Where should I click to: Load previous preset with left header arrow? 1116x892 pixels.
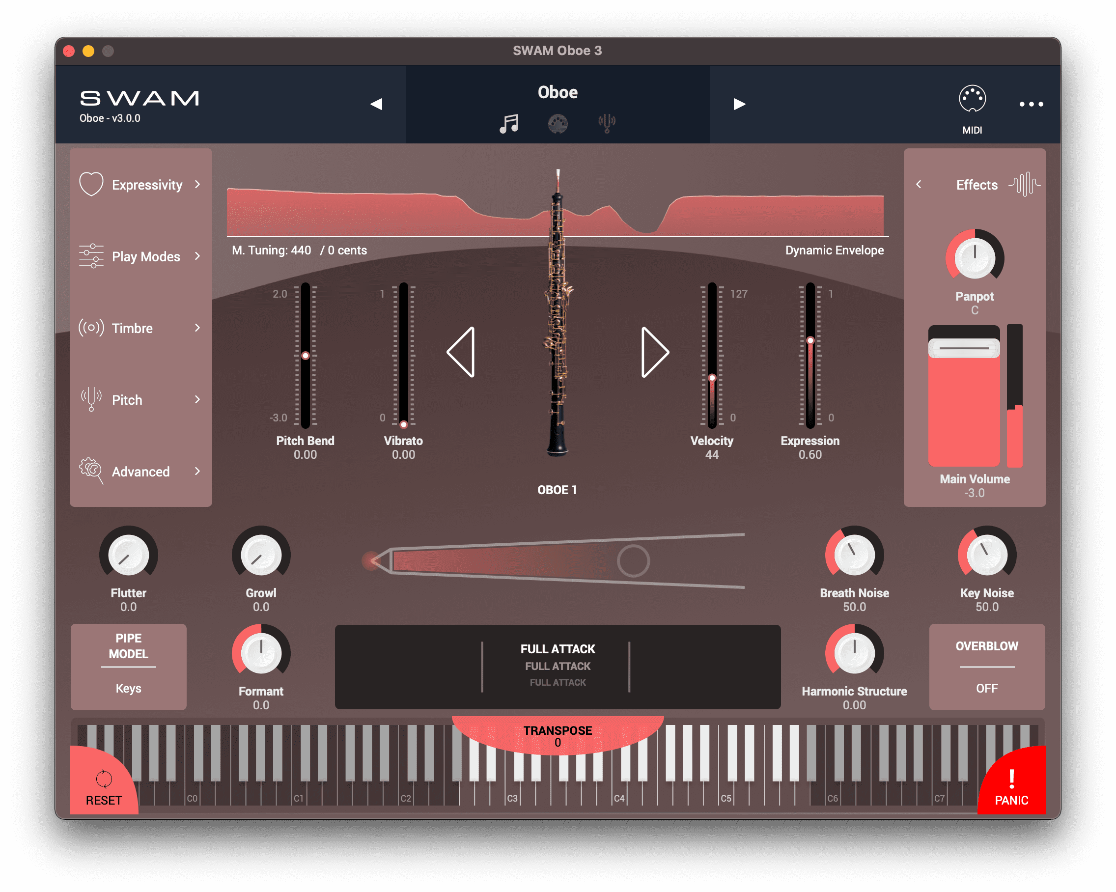[x=376, y=104]
